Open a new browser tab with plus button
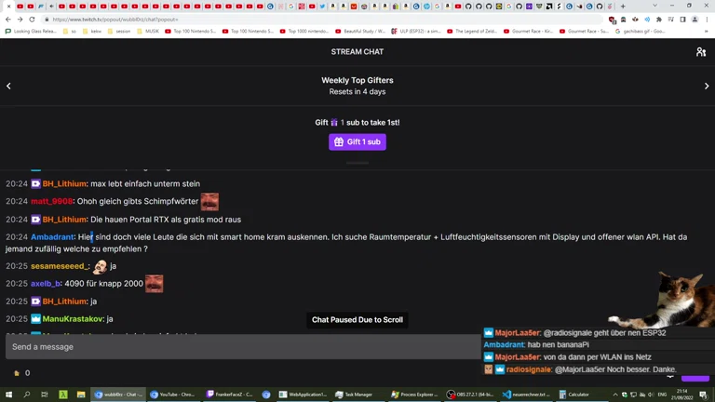 623,7
